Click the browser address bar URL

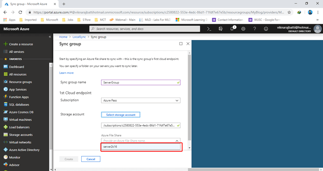[159, 13]
